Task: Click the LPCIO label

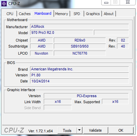Action: click(23, 53)
